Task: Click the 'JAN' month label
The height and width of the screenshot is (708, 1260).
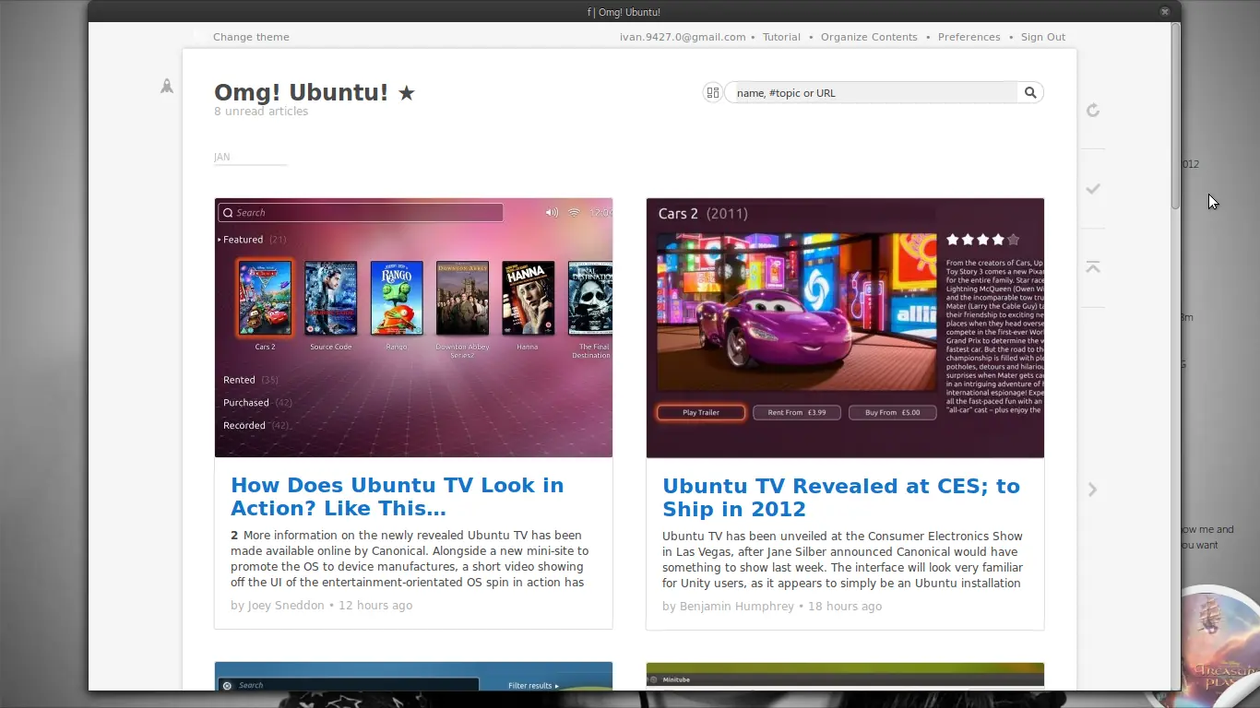Action: (x=221, y=157)
